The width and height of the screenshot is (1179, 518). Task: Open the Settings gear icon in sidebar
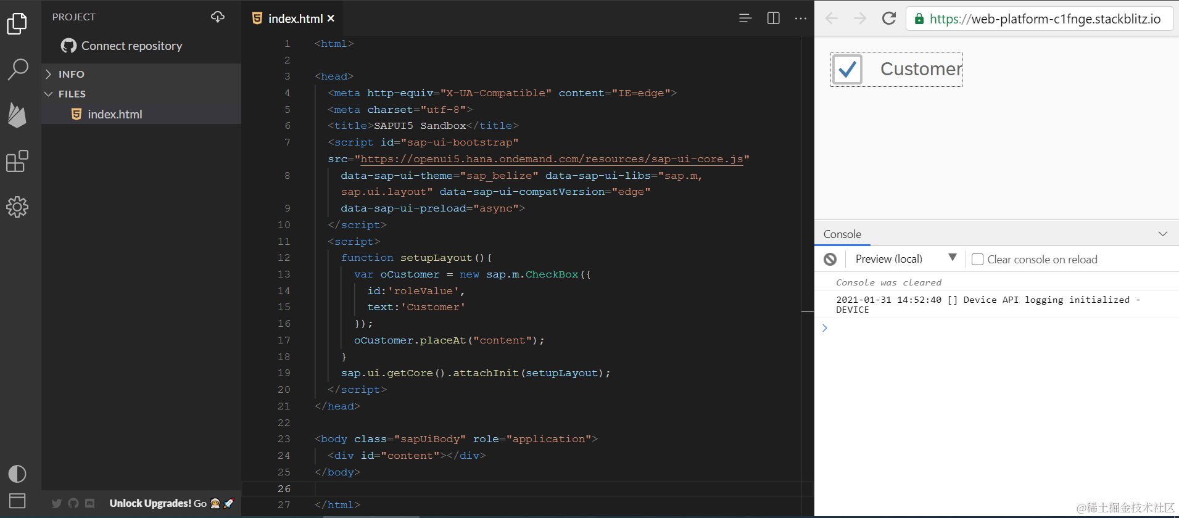(x=17, y=207)
